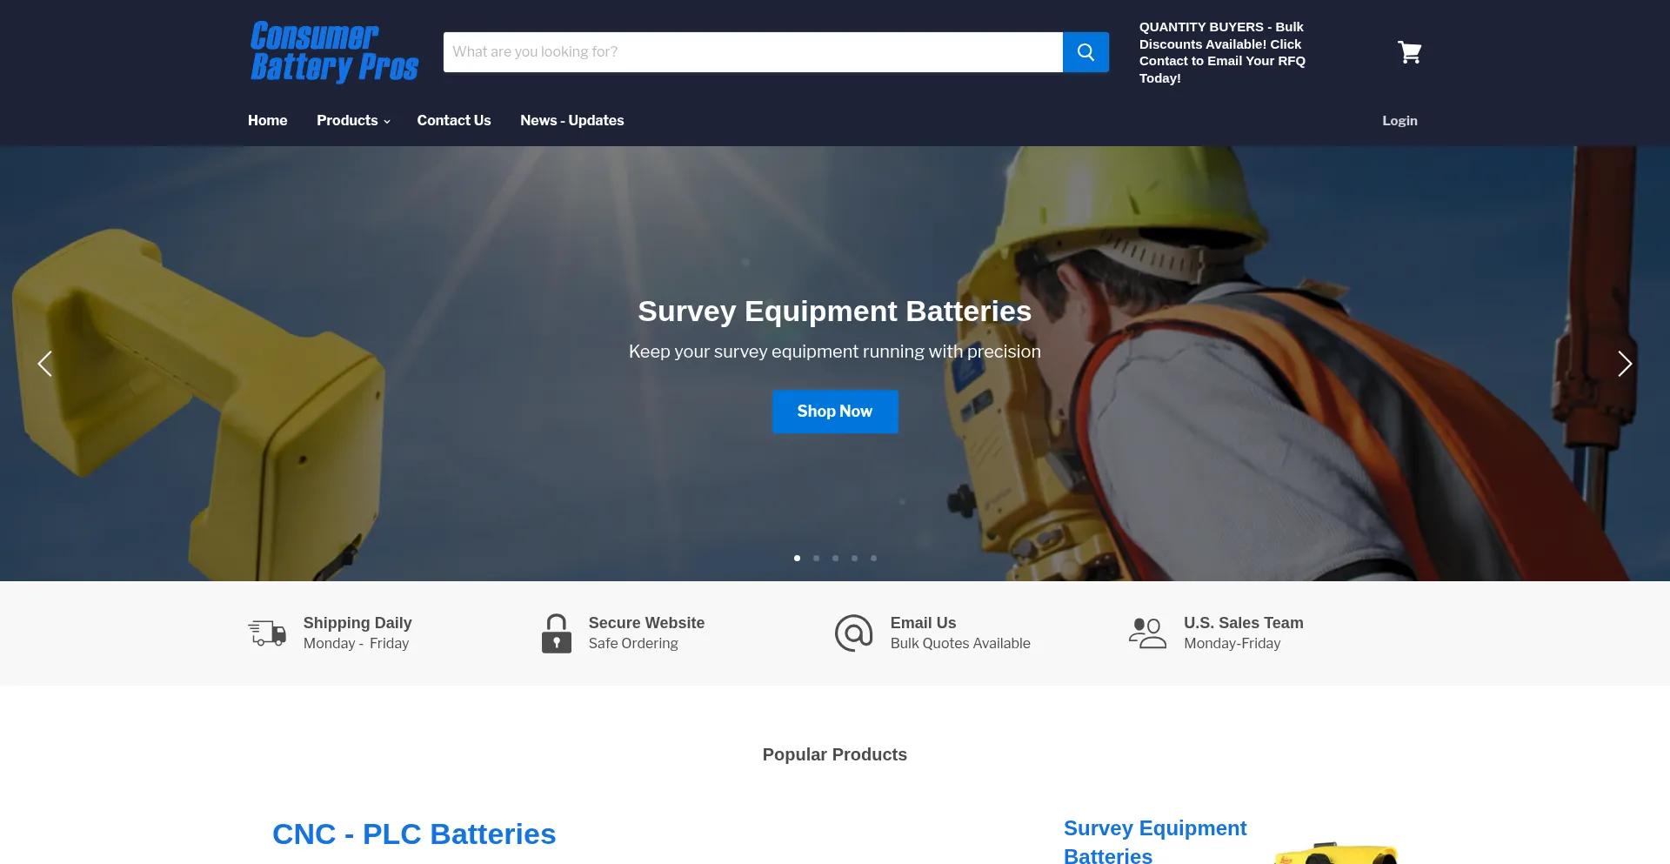Go back a slide with the left arrow
The width and height of the screenshot is (1670, 864).
[45, 364]
